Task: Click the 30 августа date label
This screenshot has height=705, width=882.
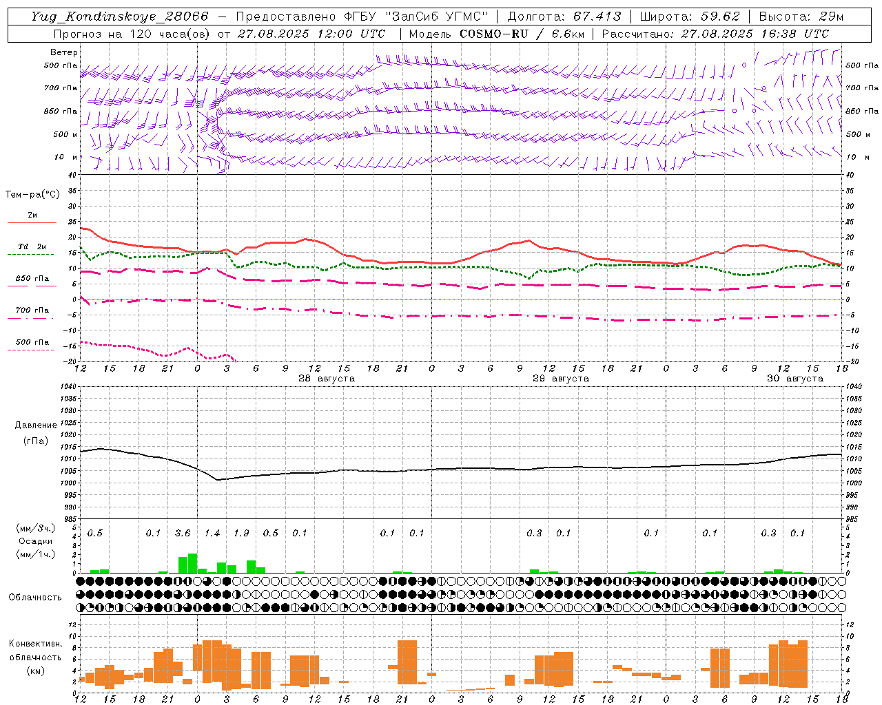Action: pyautogui.click(x=795, y=379)
